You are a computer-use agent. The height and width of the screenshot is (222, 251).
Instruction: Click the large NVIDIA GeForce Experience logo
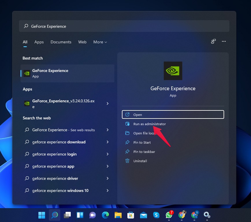pyautogui.click(x=173, y=71)
